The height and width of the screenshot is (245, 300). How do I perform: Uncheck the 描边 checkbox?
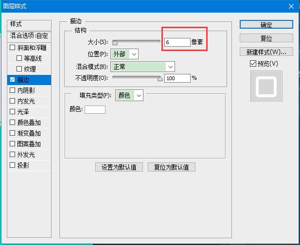(x=13, y=80)
